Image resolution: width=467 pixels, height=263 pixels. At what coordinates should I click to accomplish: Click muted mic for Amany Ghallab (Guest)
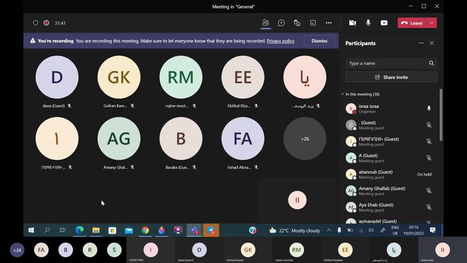click(x=429, y=191)
